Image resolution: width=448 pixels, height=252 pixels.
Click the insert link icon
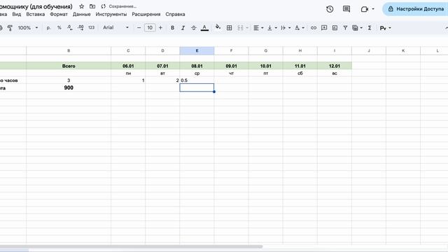(314, 28)
